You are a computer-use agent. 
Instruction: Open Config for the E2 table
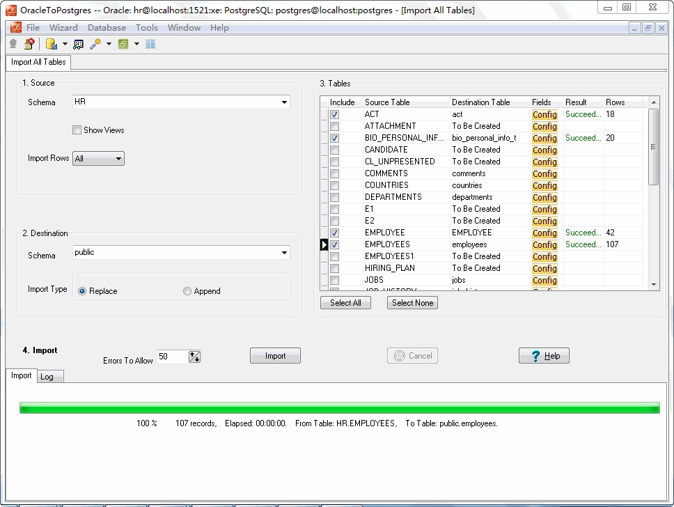click(x=544, y=221)
